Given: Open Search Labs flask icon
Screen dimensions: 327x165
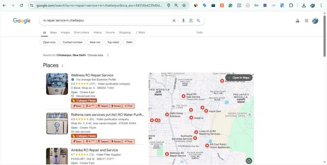Looking at the screenshot, I should click(297, 20).
